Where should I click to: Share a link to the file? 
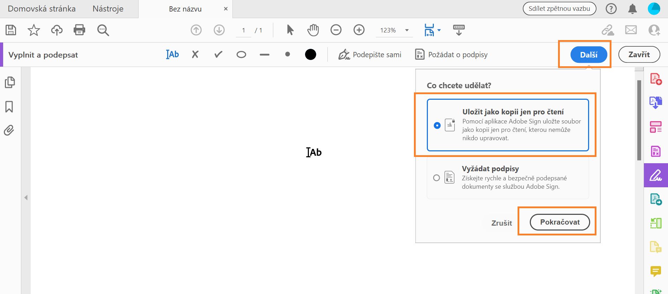pos(608,30)
